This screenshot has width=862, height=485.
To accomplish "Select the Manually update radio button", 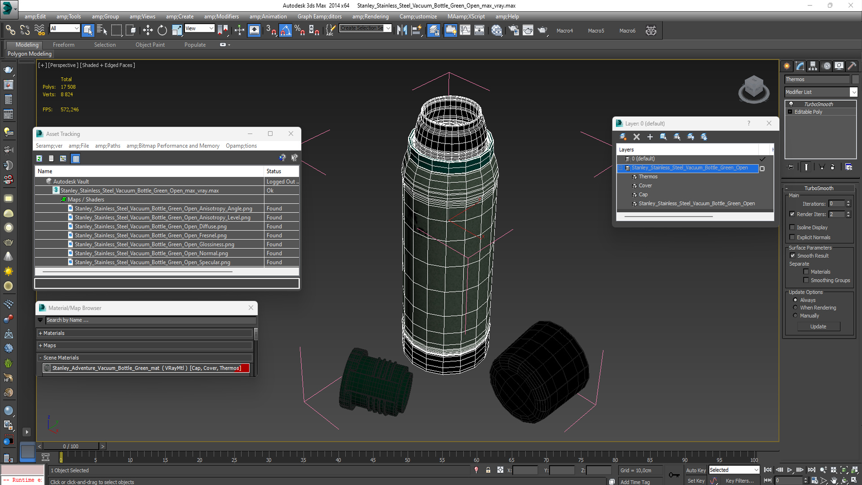I will point(796,316).
